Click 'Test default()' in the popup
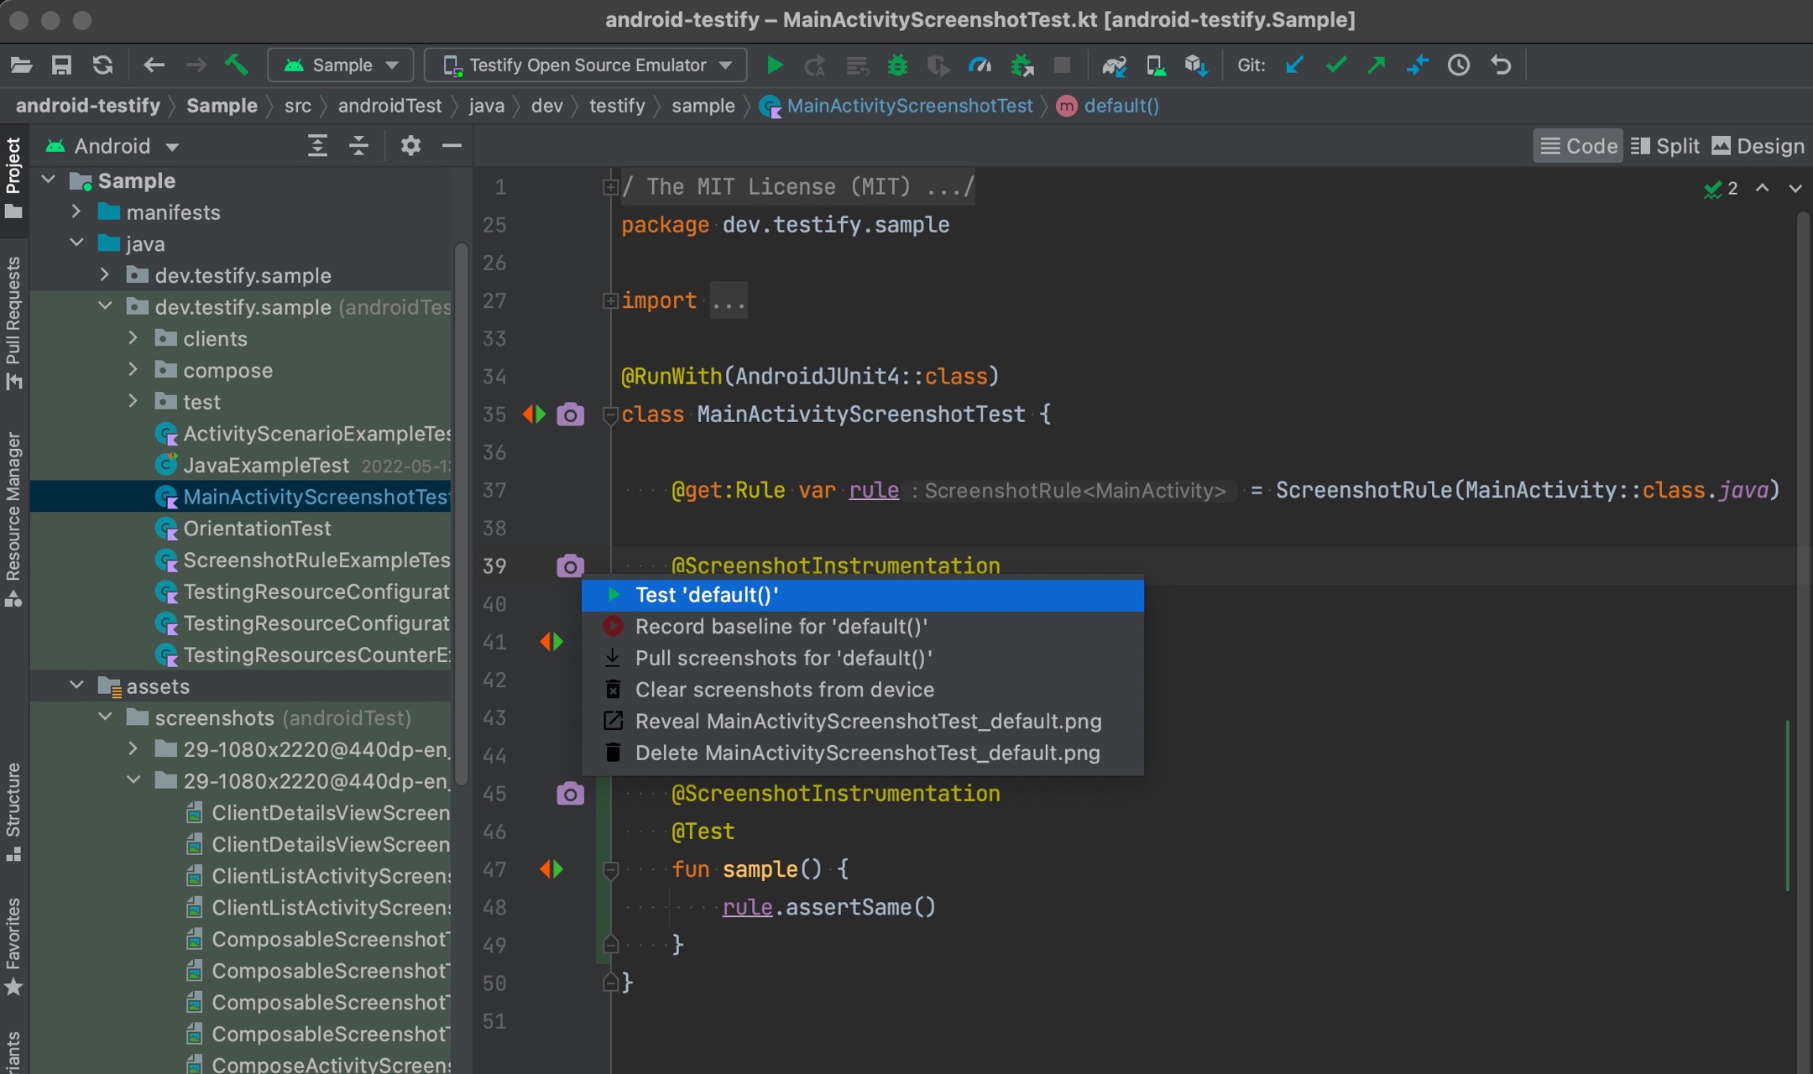Screen dimensions: 1813x1074 [x=707, y=595]
